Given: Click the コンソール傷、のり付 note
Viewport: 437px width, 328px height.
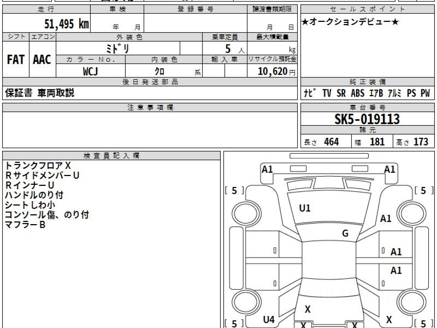Looking at the screenshot, I should tap(47, 215).
